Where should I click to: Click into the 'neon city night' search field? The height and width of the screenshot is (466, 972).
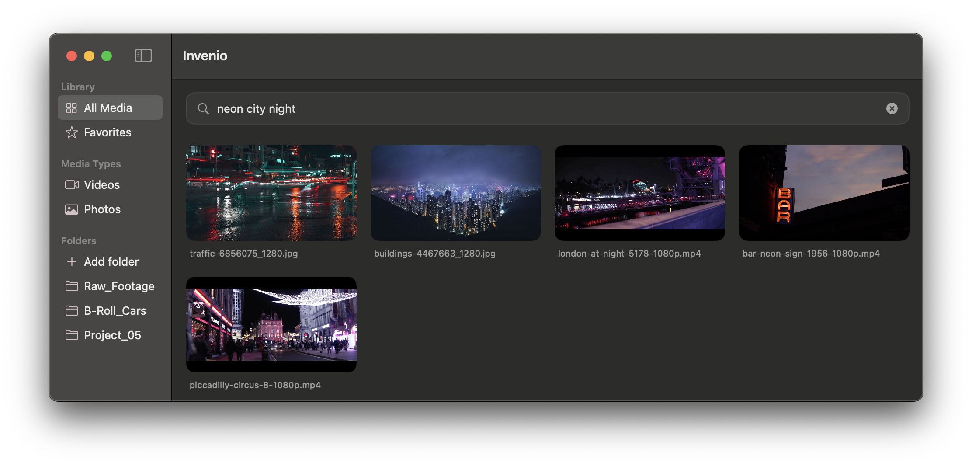click(548, 108)
